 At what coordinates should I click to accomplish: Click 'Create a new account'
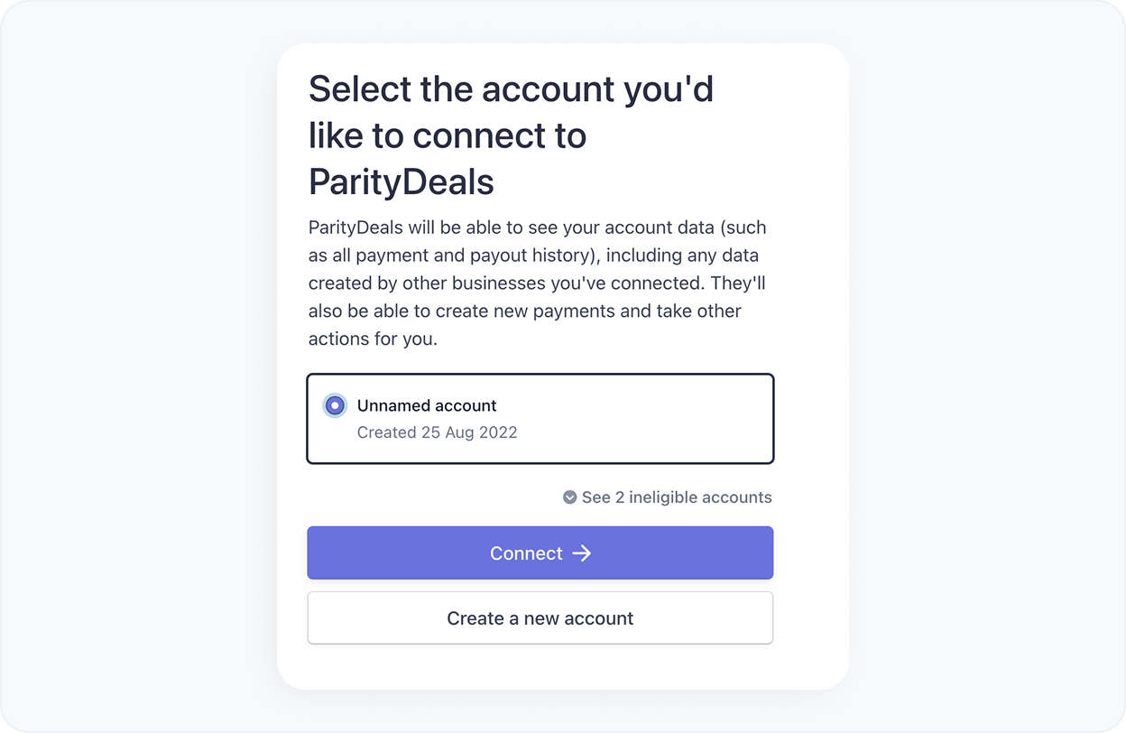point(540,617)
